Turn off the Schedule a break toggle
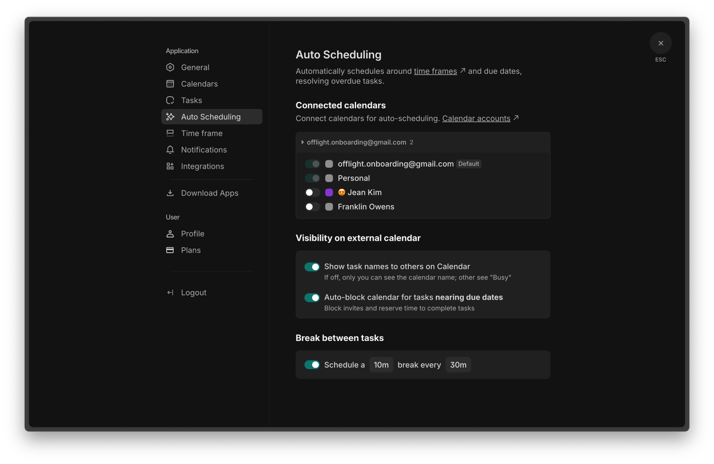 click(x=312, y=365)
